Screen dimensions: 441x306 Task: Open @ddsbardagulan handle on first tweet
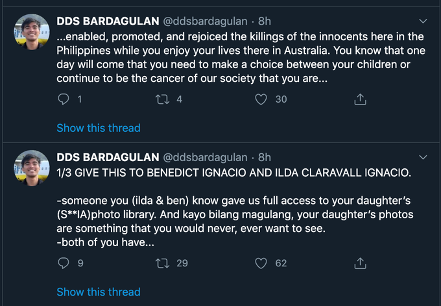(x=206, y=21)
